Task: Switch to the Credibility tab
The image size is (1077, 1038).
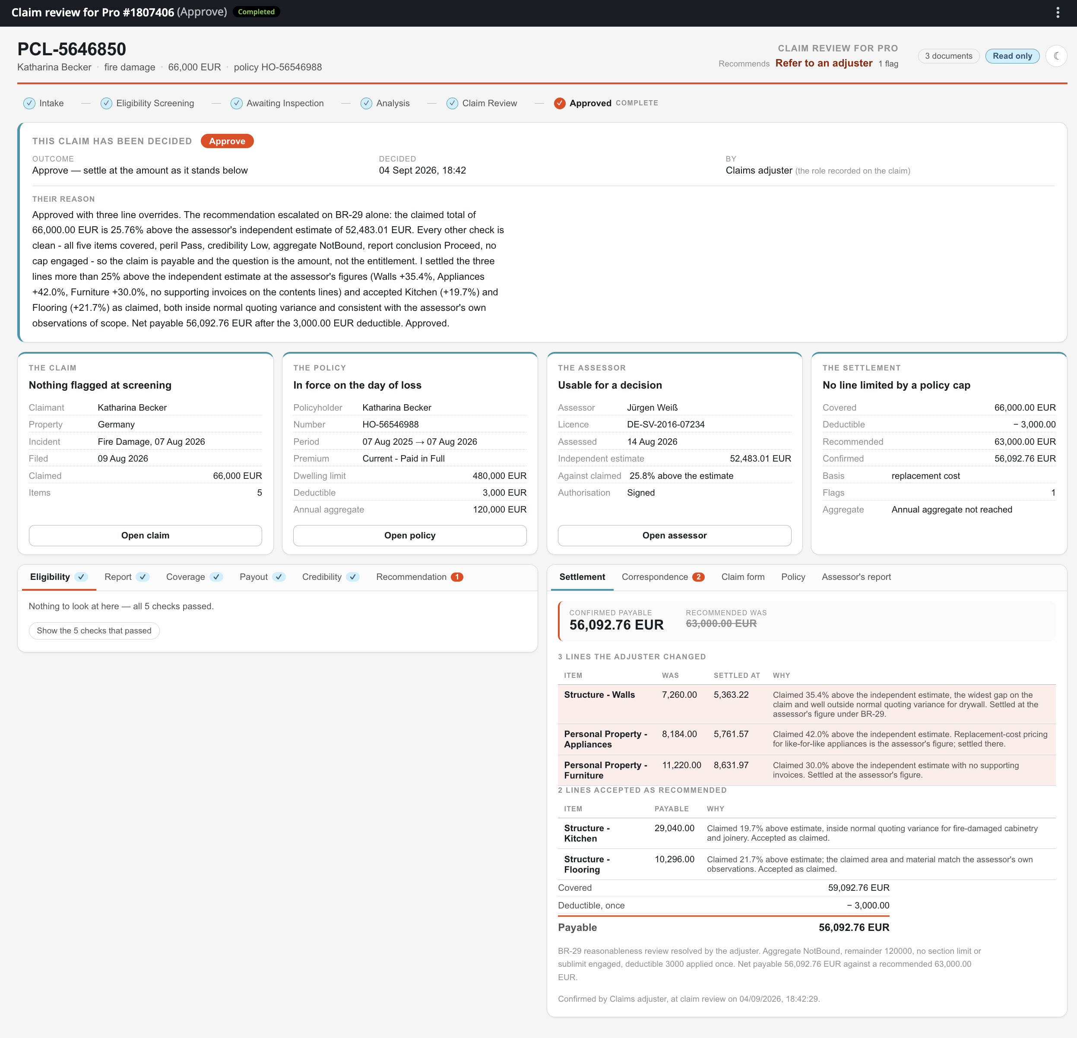Action: tap(331, 577)
